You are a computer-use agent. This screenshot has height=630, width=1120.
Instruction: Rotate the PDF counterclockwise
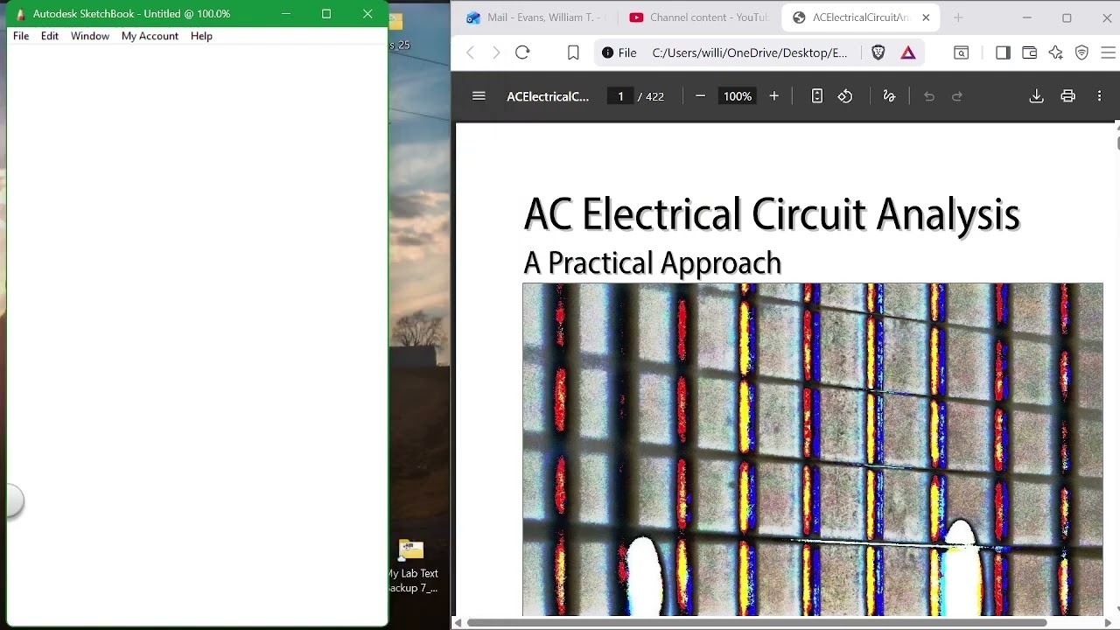[845, 96]
